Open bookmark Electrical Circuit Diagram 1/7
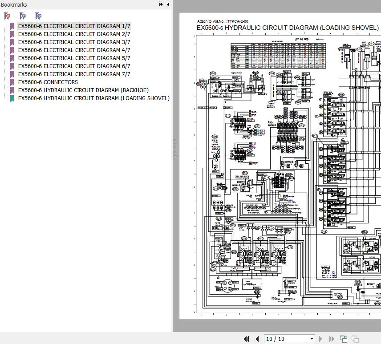Screen dimensions: 381x344 [x=74, y=26]
